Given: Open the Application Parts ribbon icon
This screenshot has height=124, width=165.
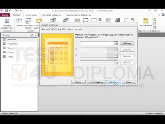Looking at the screenshot, I should 7,24.
